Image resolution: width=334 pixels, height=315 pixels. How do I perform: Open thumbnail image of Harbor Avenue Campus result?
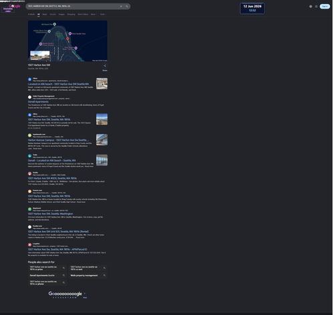click(x=102, y=139)
